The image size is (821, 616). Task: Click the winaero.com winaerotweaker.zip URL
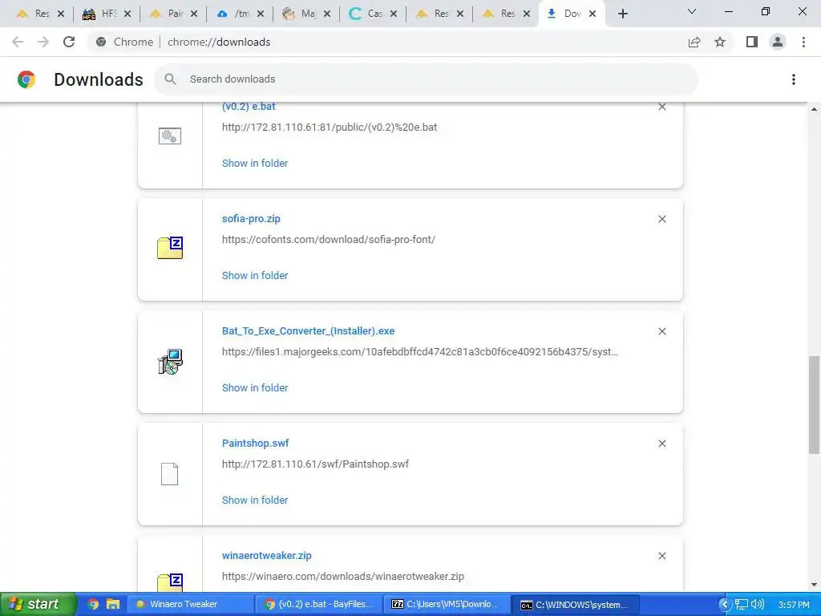pyautogui.click(x=343, y=576)
